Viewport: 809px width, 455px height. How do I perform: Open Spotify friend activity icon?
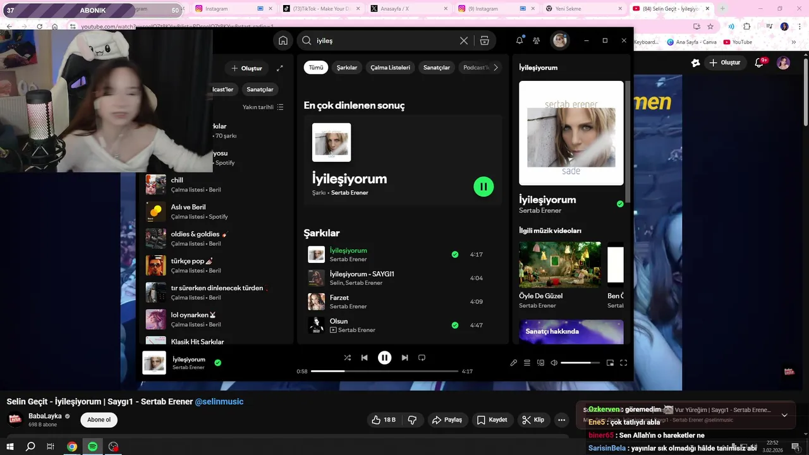[537, 40]
